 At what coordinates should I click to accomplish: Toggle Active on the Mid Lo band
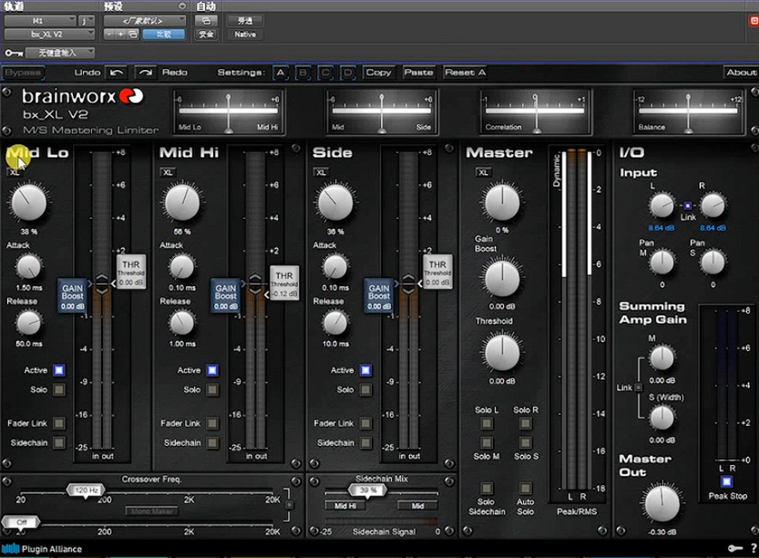point(56,370)
